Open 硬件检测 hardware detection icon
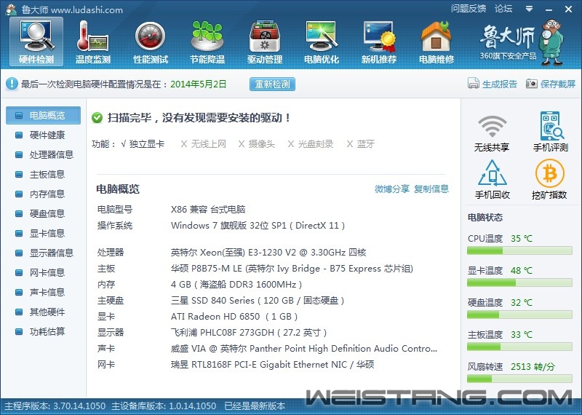 click(x=36, y=41)
